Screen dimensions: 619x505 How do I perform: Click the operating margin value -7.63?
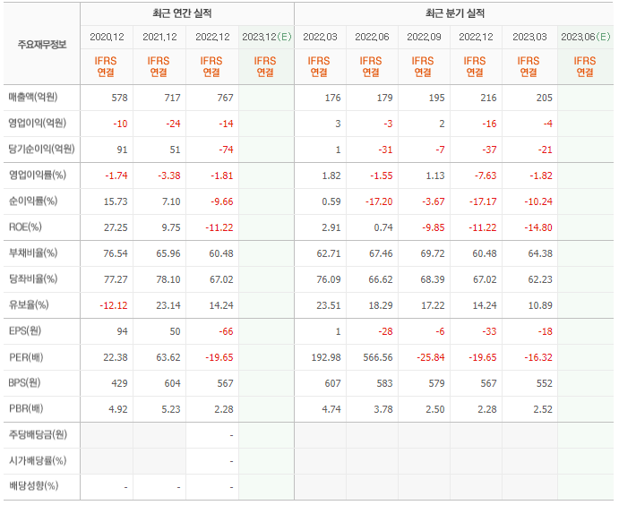point(486,175)
